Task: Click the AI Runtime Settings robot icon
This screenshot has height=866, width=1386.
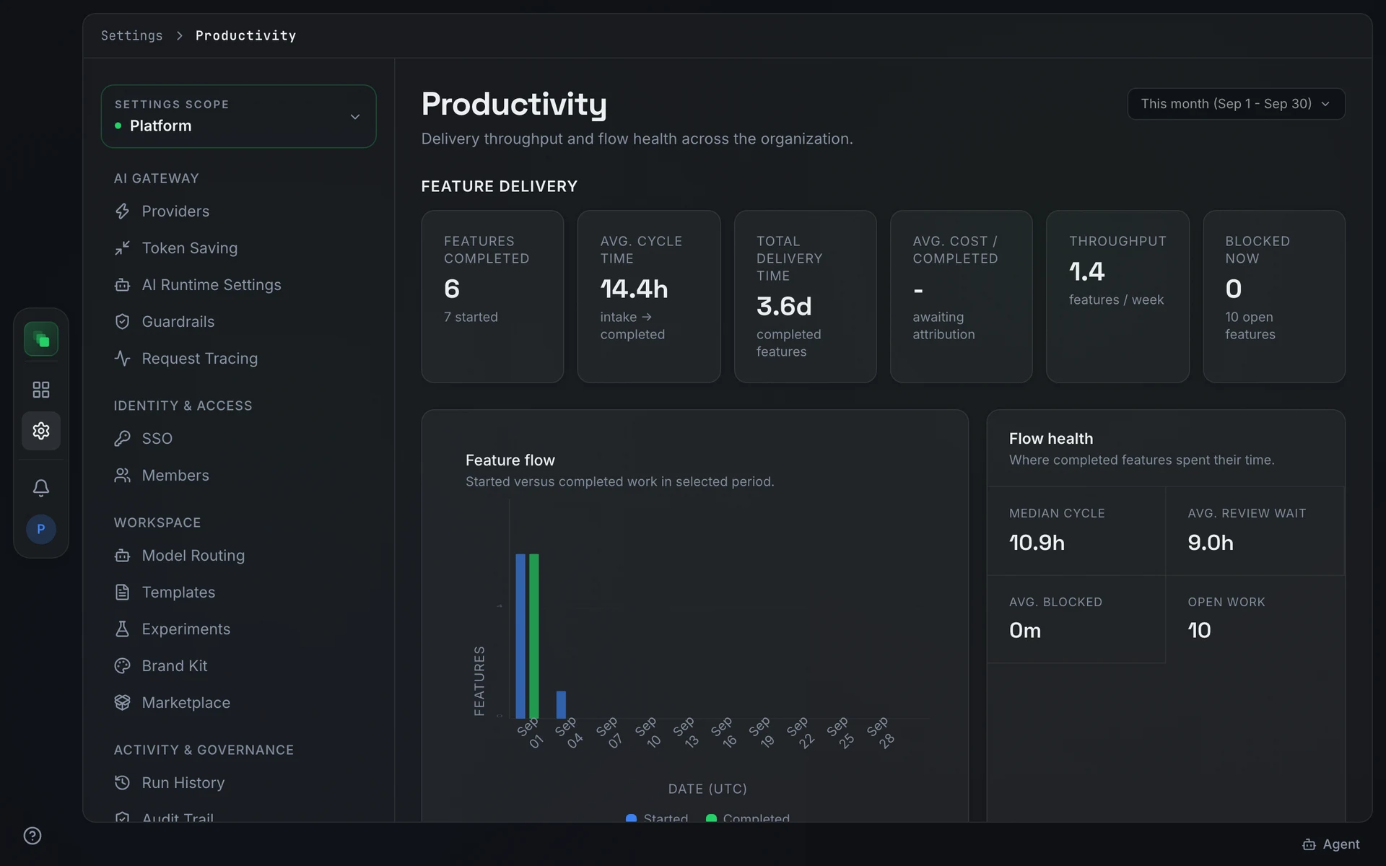Action: pyautogui.click(x=123, y=285)
